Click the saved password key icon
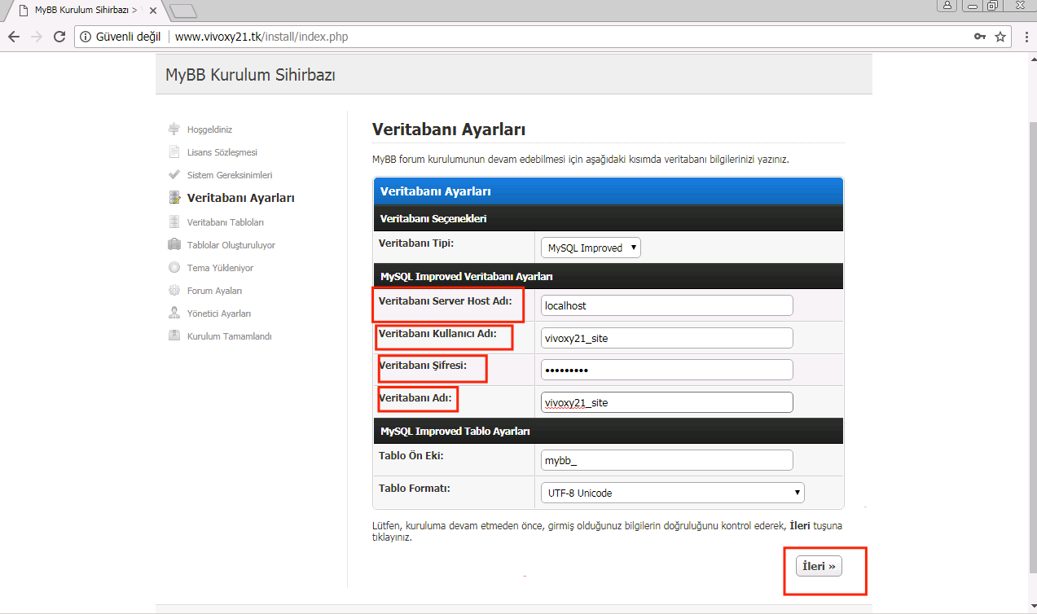Image resolution: width=1037 pixels, height=614 pixels. pyautogui.click(x=980, y=37)
